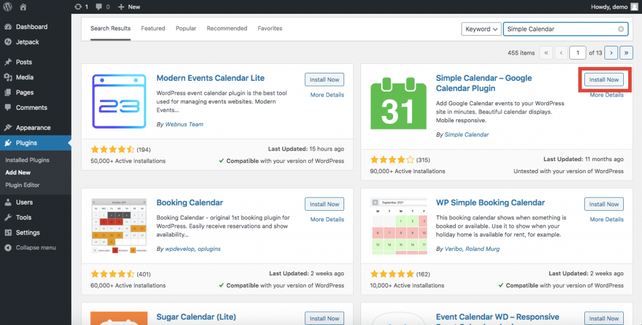The height and width of the screenshot is (325, 642).
Task: Open comments bubble in admin bar
Action: (x=99, y=7)
